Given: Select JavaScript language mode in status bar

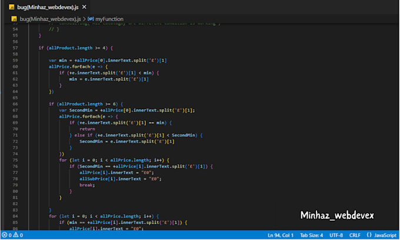Looking at the screenshot, I should click(385, 235).
